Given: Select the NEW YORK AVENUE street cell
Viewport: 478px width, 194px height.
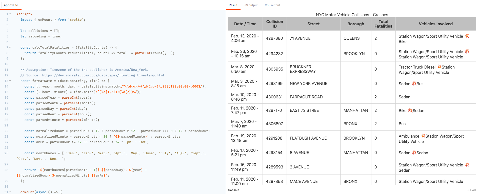Looking at the screenshot, I should (313, 83).
